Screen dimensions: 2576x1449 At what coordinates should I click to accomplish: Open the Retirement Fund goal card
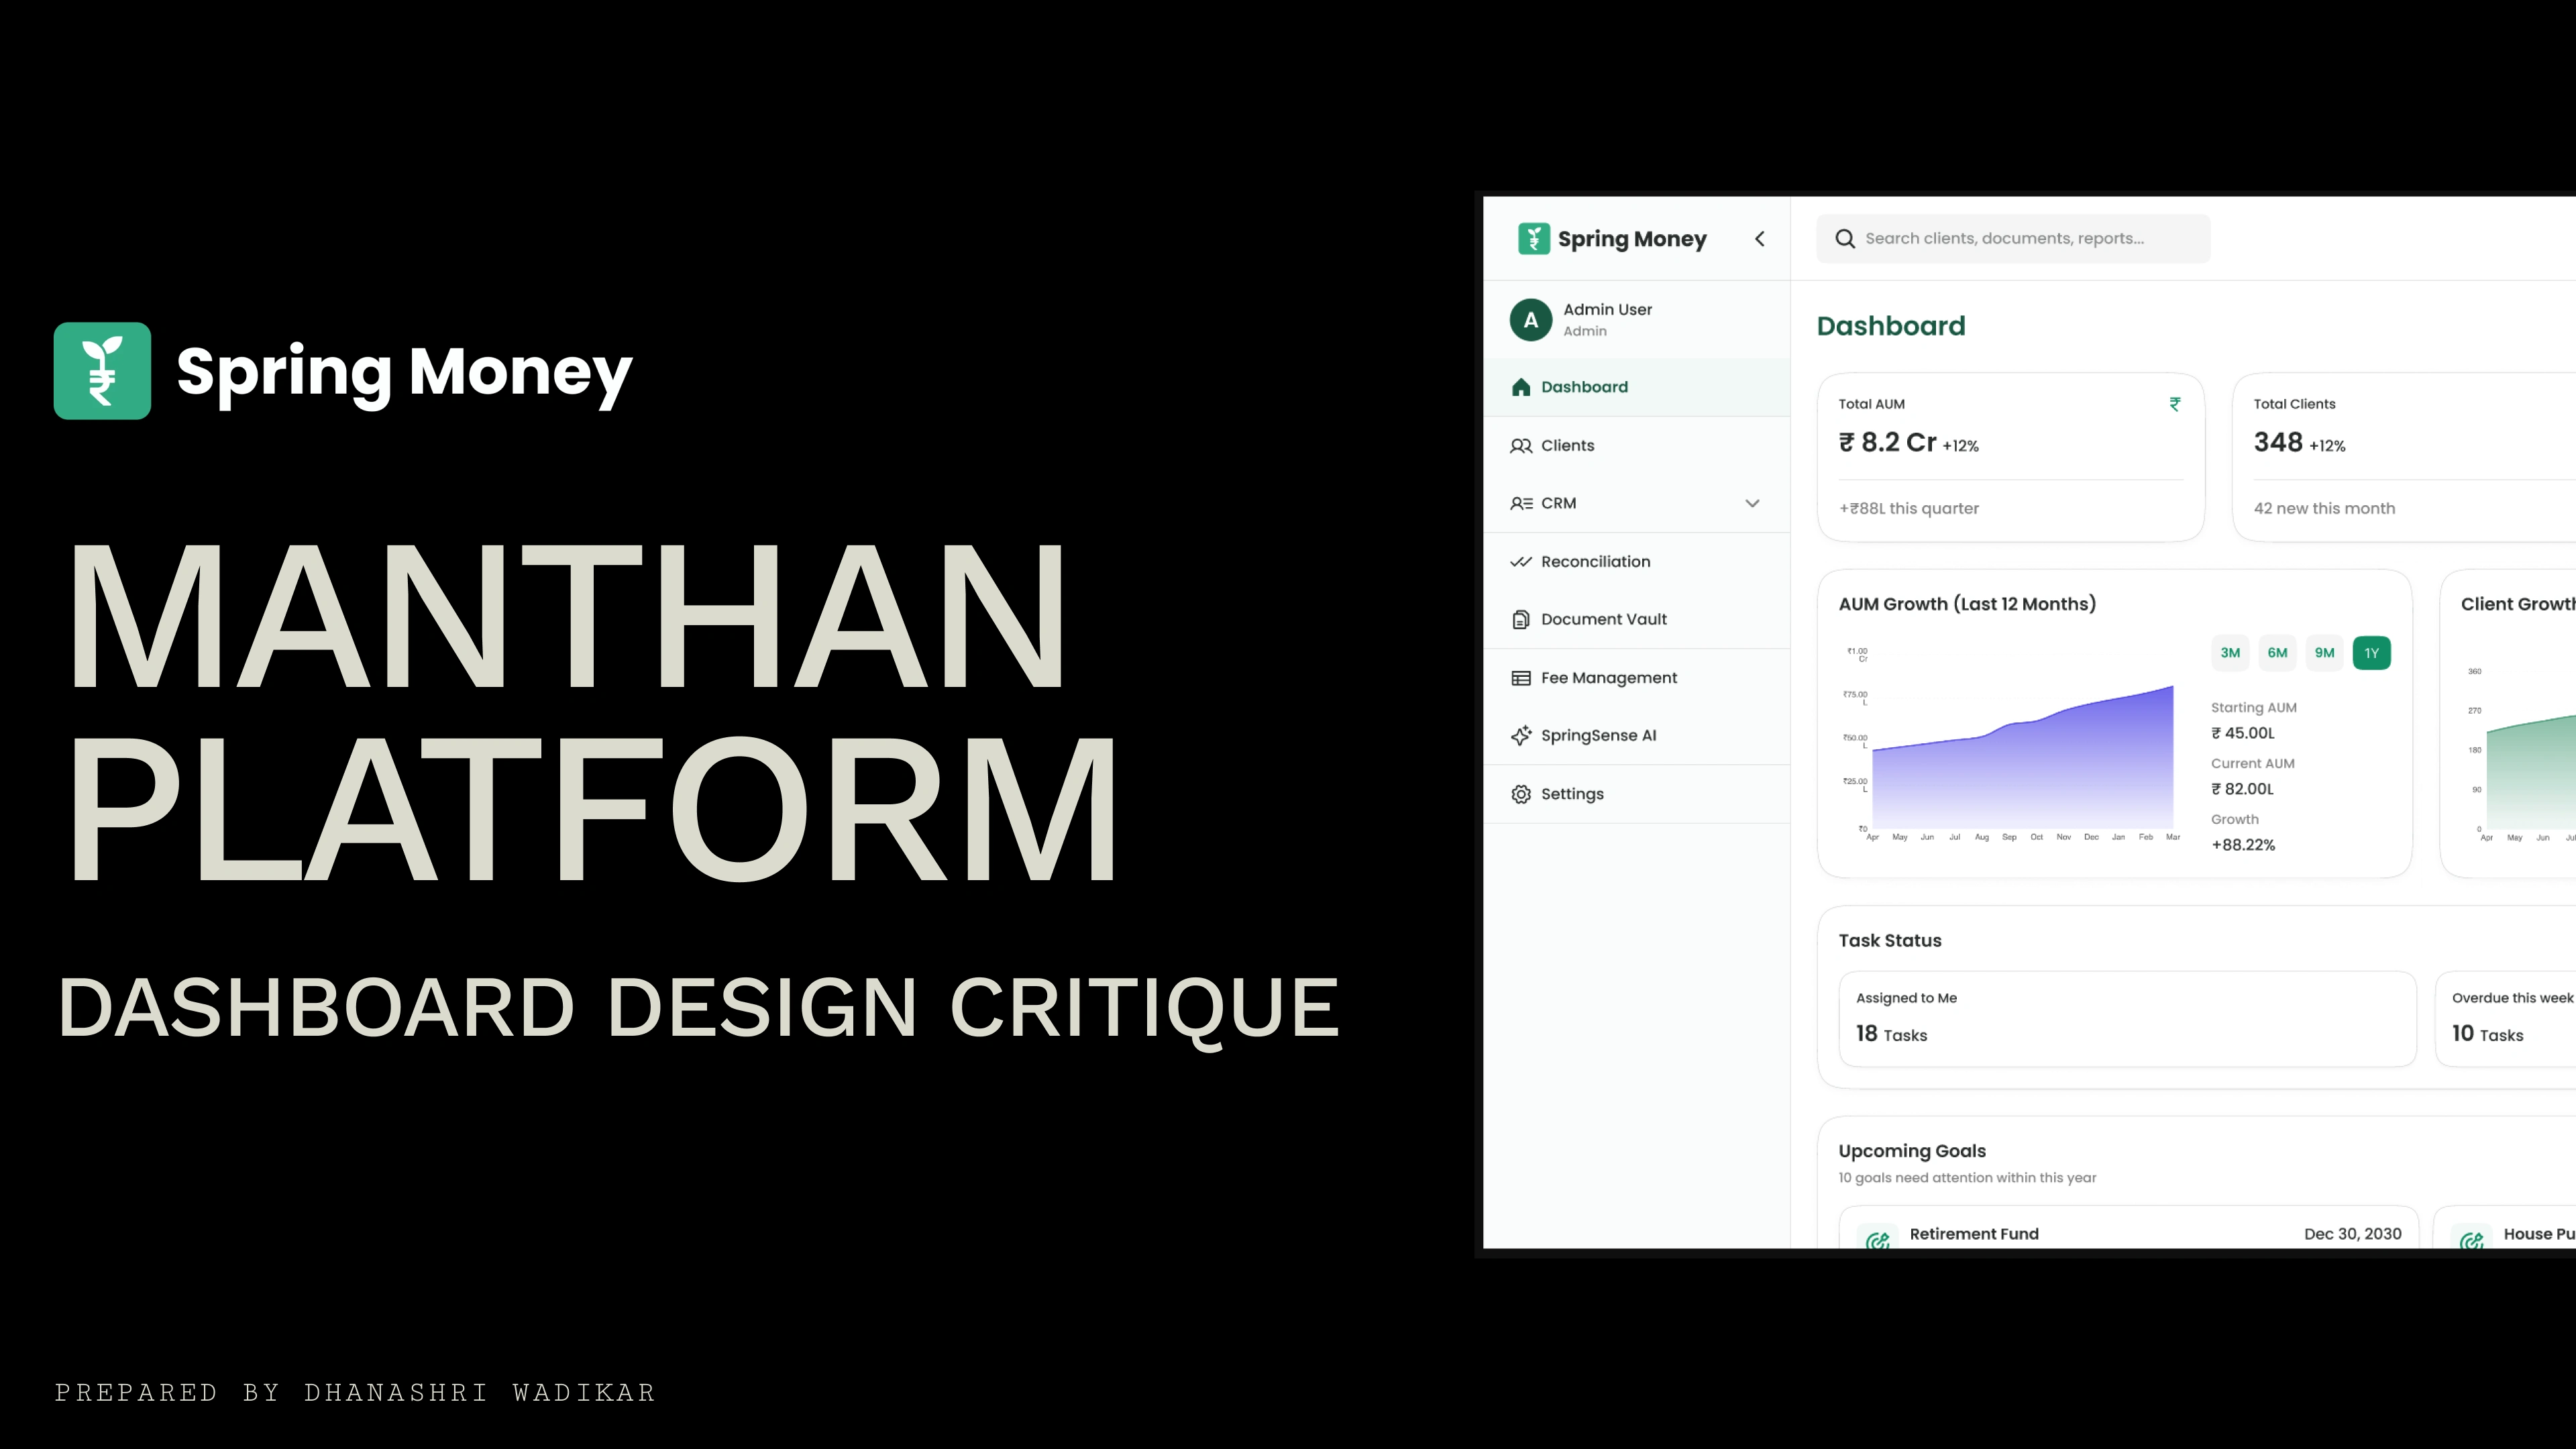[x=2126, y=1232]
